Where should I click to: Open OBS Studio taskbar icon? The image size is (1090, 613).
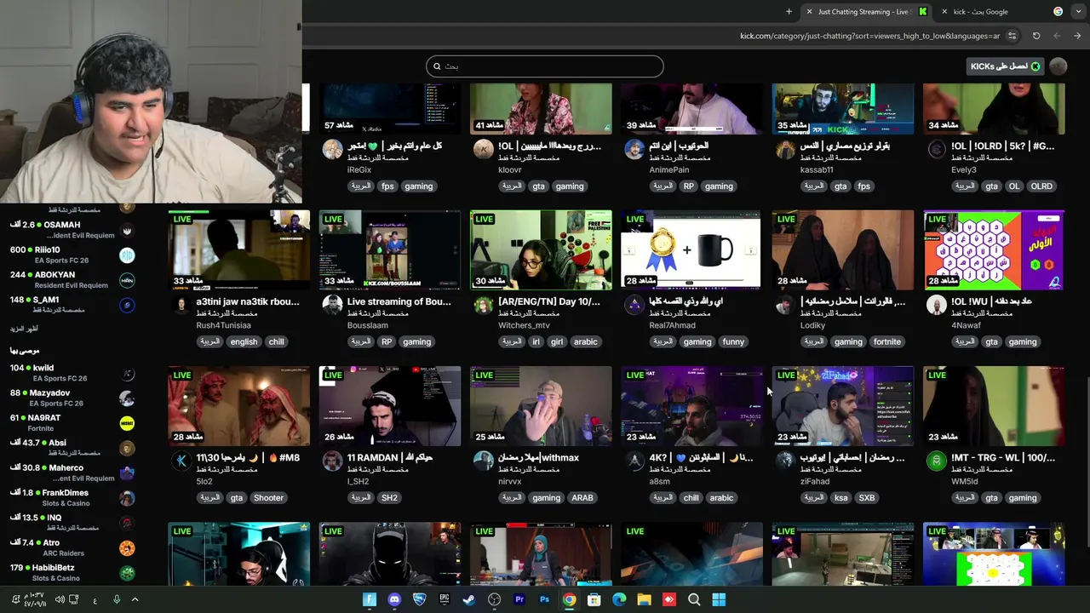pos(494,599)
